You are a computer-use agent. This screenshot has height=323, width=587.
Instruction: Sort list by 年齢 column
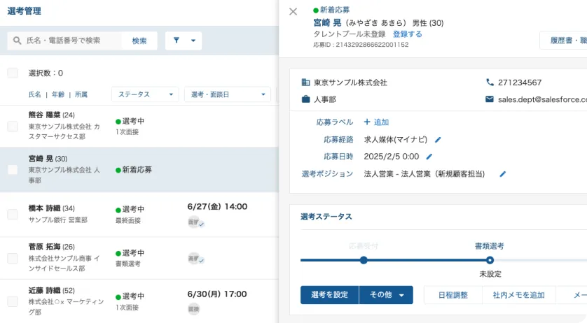[x=57, y=94]
